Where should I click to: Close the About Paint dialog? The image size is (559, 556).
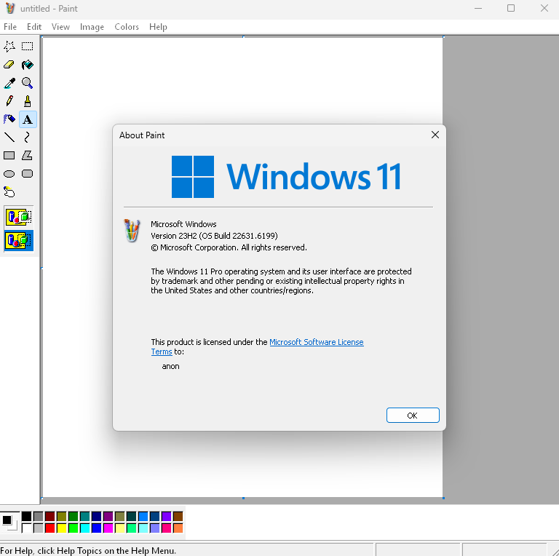(435, 135)
